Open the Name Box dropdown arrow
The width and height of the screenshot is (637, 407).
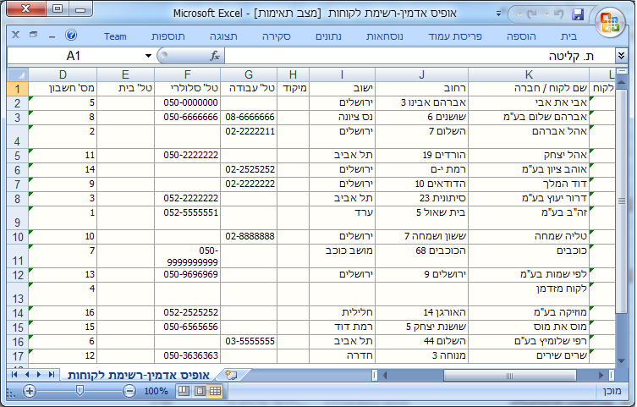point(149,56)
